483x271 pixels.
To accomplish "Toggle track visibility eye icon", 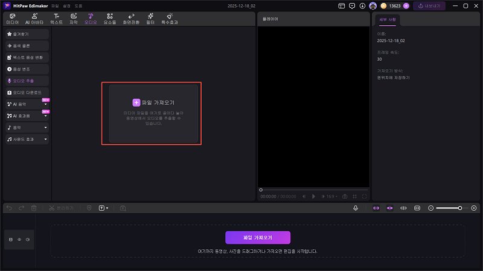I will [x=19, y=239].
